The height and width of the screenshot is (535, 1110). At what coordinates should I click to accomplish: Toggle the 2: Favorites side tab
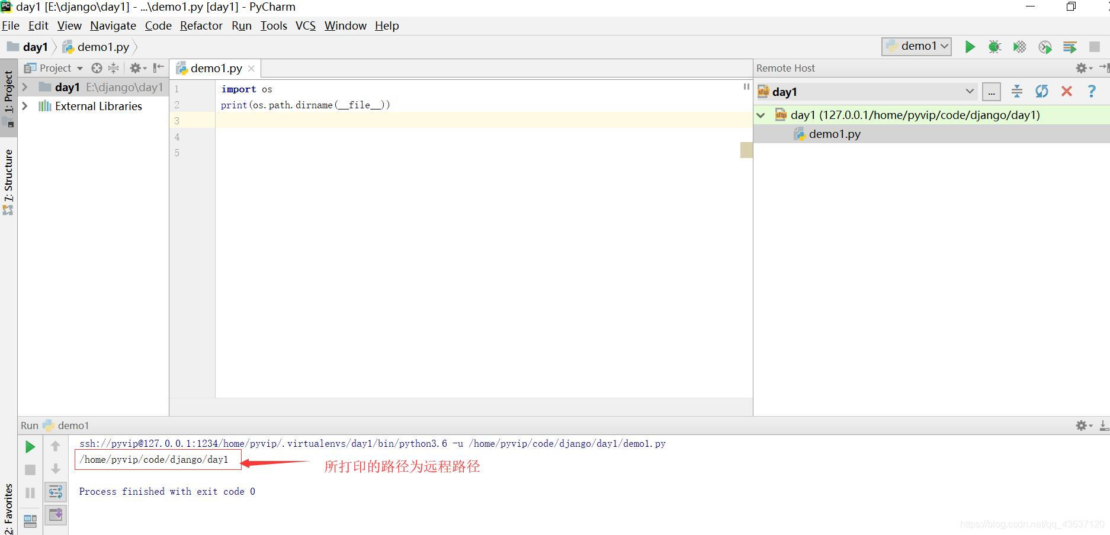(8, 509)
